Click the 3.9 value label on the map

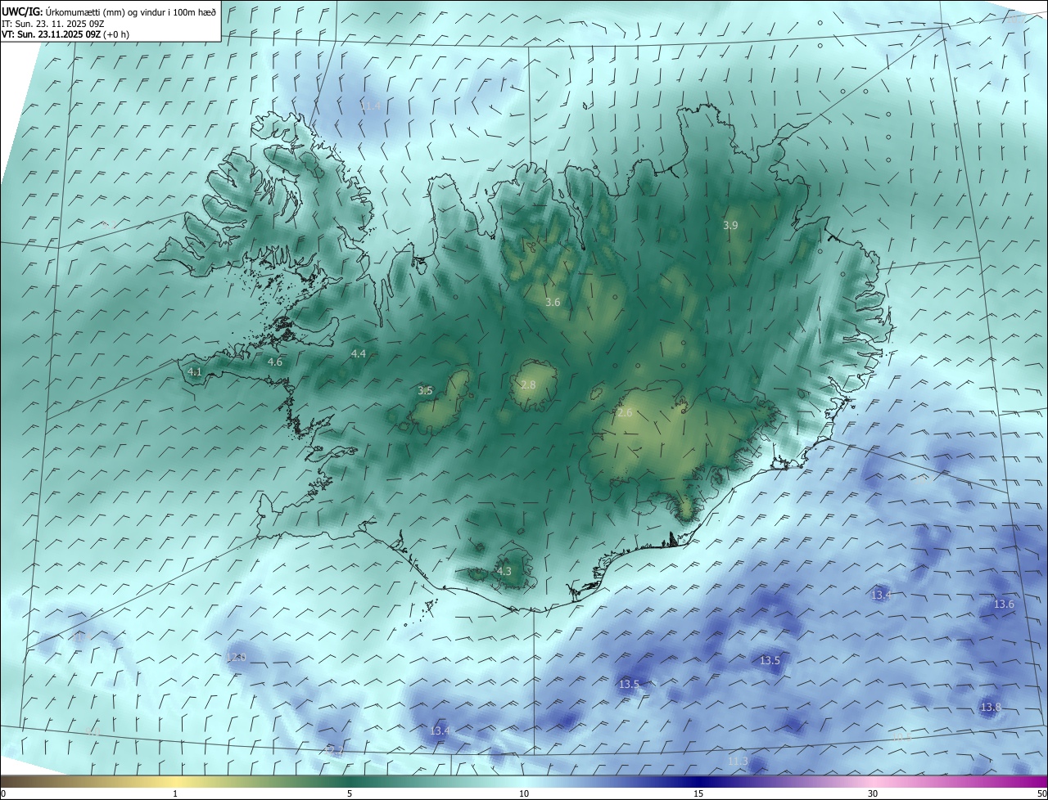click(x=730, y=225)
